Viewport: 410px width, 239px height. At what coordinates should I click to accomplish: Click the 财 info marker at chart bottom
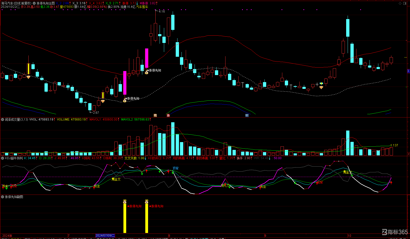(x=247, y=115)
